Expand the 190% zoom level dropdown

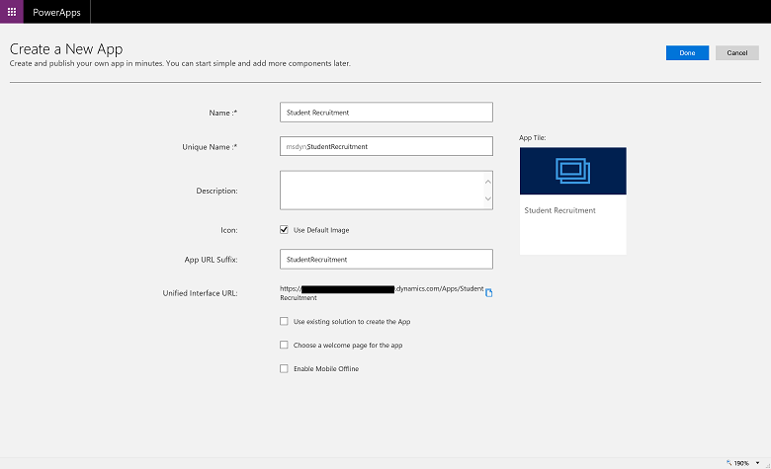(756, 462)
